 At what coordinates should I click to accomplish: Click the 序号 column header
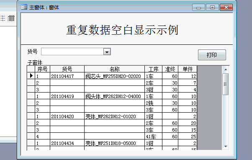42,69
